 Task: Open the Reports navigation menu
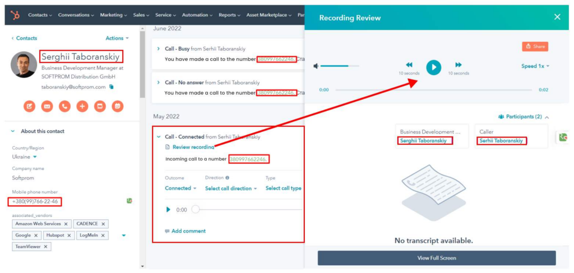229,15
